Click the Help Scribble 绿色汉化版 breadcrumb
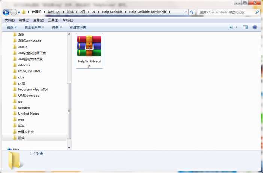 pyautogui.click(x=148, y=12)
